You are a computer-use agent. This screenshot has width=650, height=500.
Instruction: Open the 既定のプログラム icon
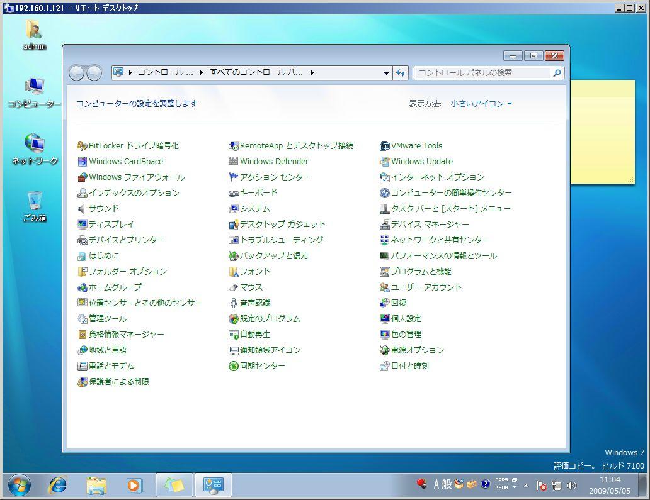coord(234,319)
